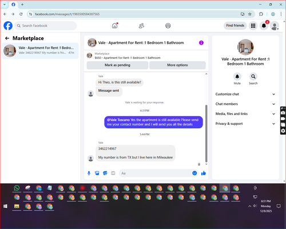Click the red record app in taskbar
This screenshot has width=286, height=229.
pos(82,188)
